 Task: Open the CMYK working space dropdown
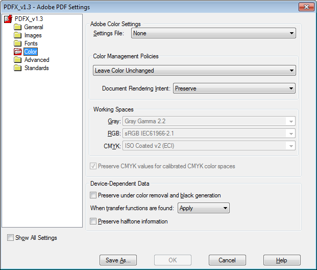(x=209, y=146)
